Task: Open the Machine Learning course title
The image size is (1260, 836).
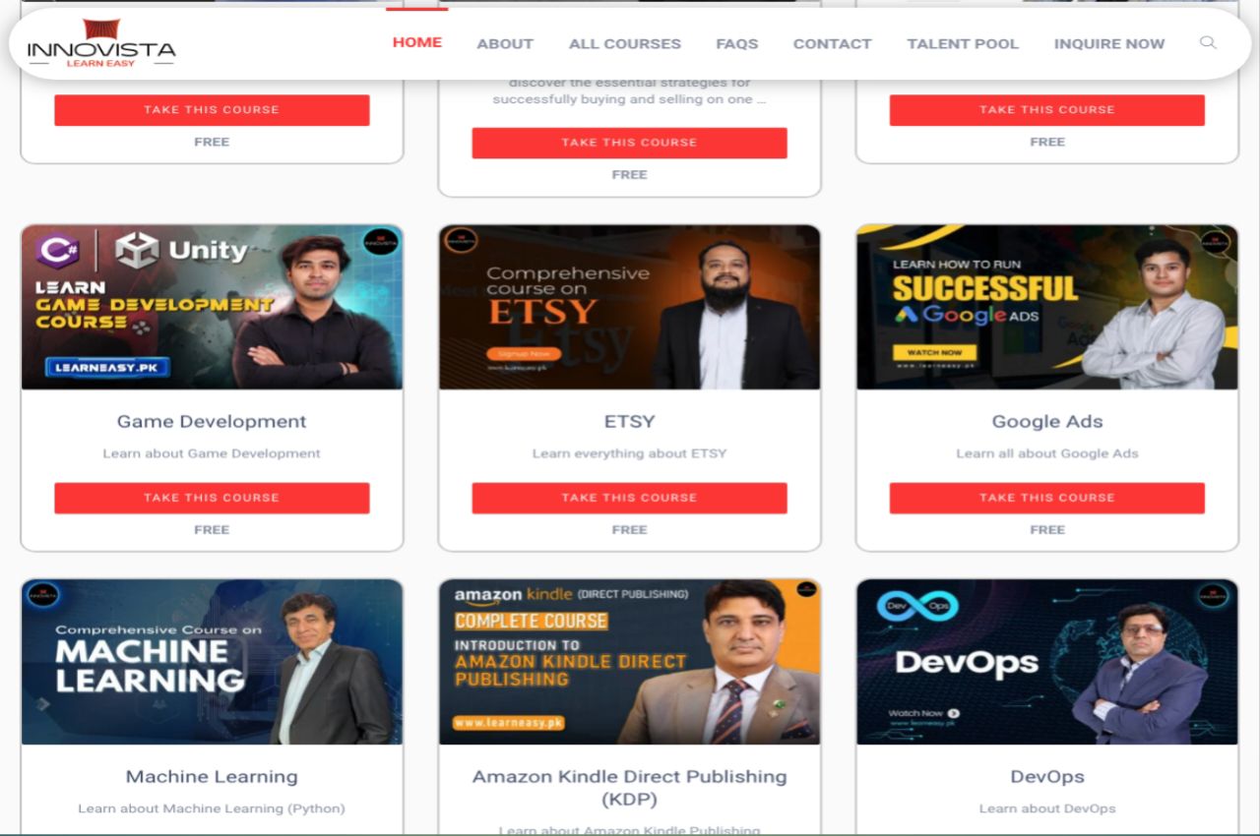Action: 212,776
